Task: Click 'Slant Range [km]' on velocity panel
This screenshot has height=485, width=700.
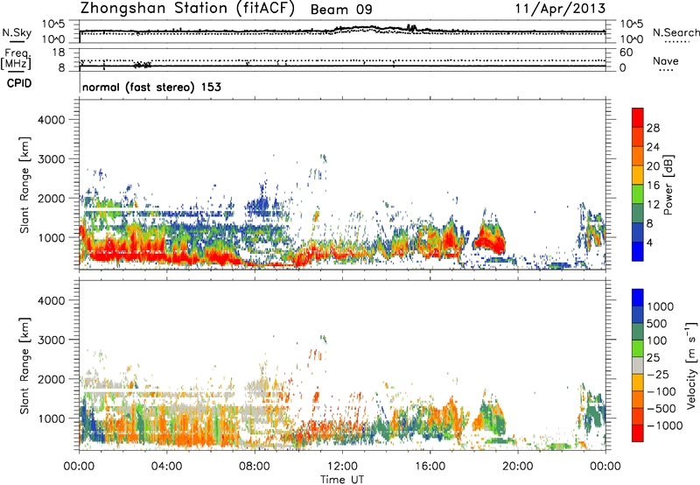Action: (x=24, y=366)
